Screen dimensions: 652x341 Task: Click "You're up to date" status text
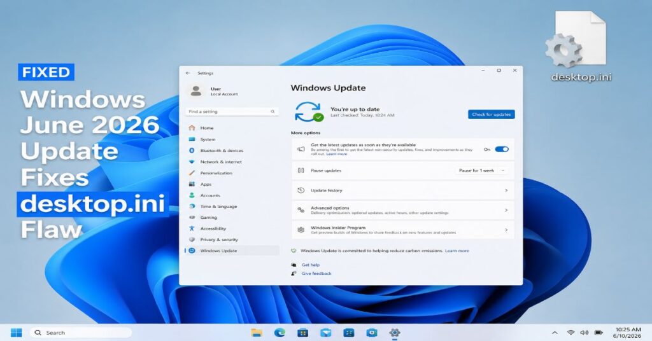click(355, 109)
